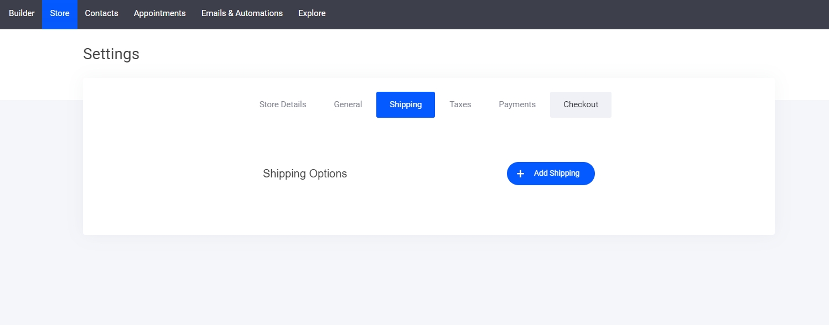The width and height of the screenshot is (829, 325).
Task: Switch to the Store Details tab
Action: tap(282, 104)
